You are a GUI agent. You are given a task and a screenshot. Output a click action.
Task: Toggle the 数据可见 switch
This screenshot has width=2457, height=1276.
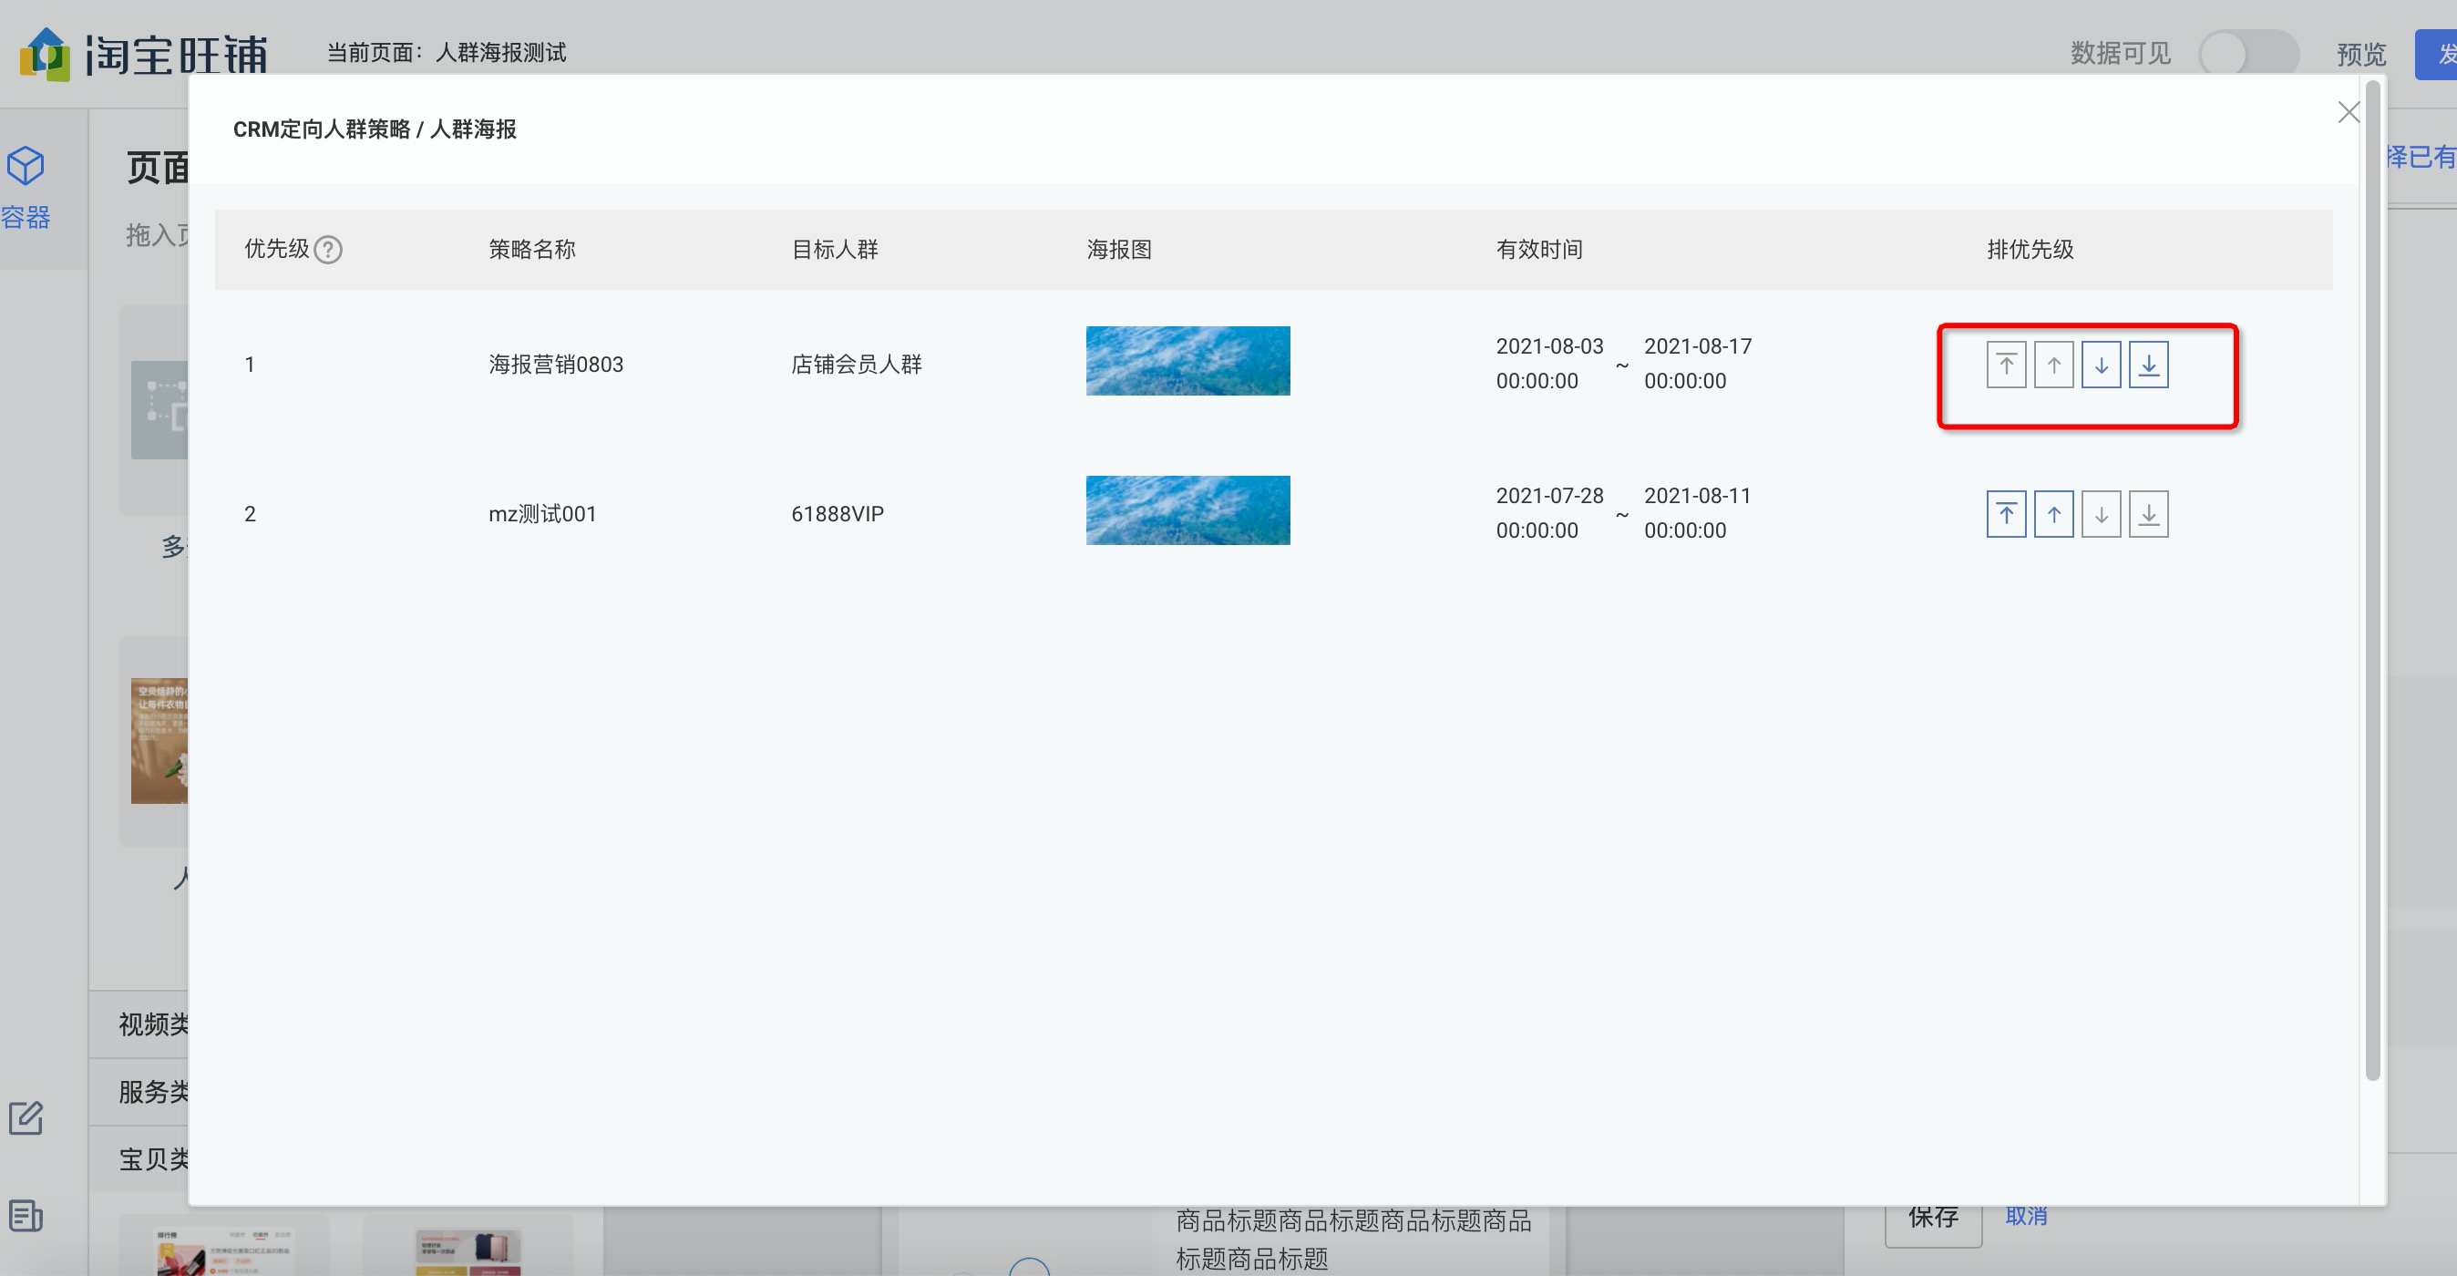pyautogui.click(x=2248, y=54)
